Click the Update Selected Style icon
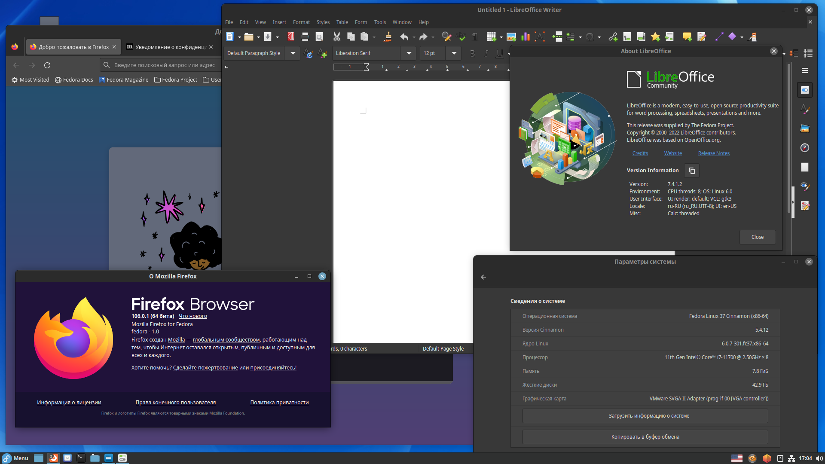This screenshot has width=825, height=464. pyautogui.click(x=308, y=53)
